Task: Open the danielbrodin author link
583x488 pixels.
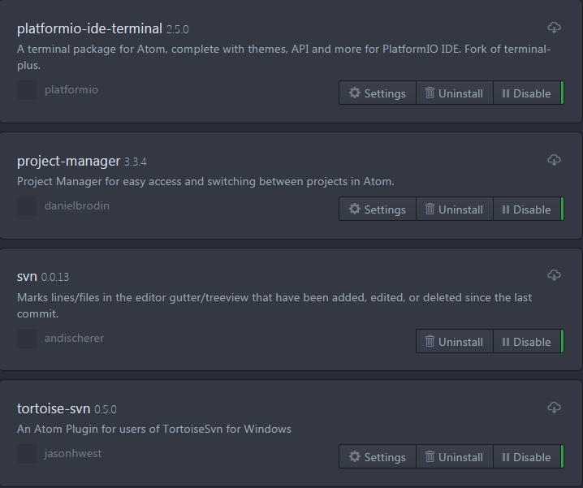Action: pos(77,206)
